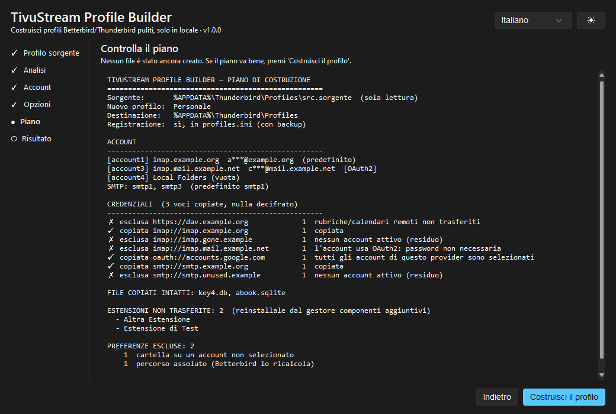The image size is (616, 414).
Task: Click the X mark on imap.gone.example row
Action: (x=111, y=240)
